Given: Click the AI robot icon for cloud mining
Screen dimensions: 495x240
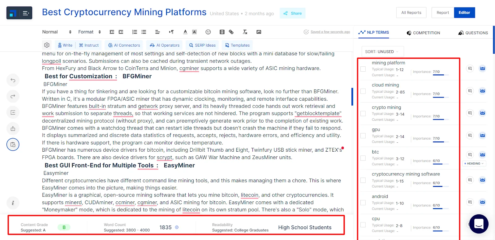Looking at the screenshot, I should tap(482, 91).
